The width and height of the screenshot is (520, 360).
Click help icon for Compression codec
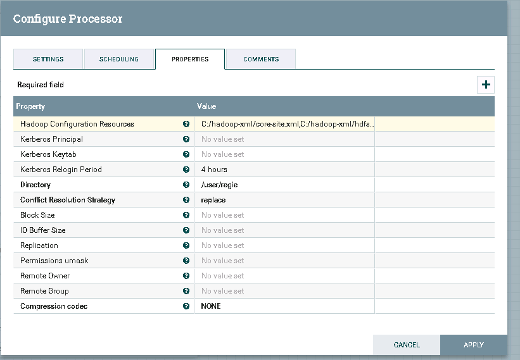tap(186, 306)
